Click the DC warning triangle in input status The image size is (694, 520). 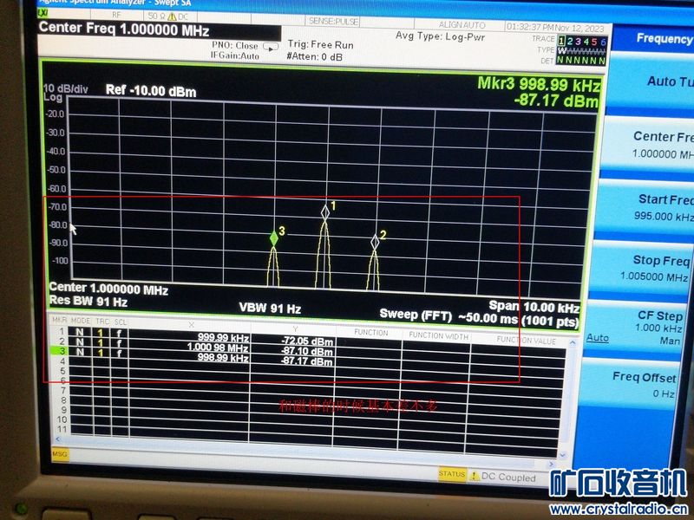172,16
